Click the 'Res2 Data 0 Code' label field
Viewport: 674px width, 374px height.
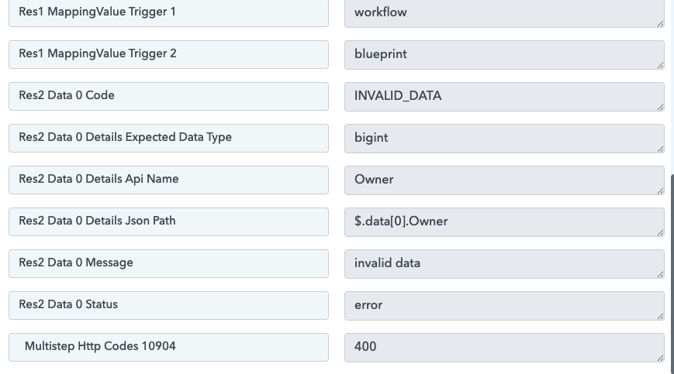168,96
